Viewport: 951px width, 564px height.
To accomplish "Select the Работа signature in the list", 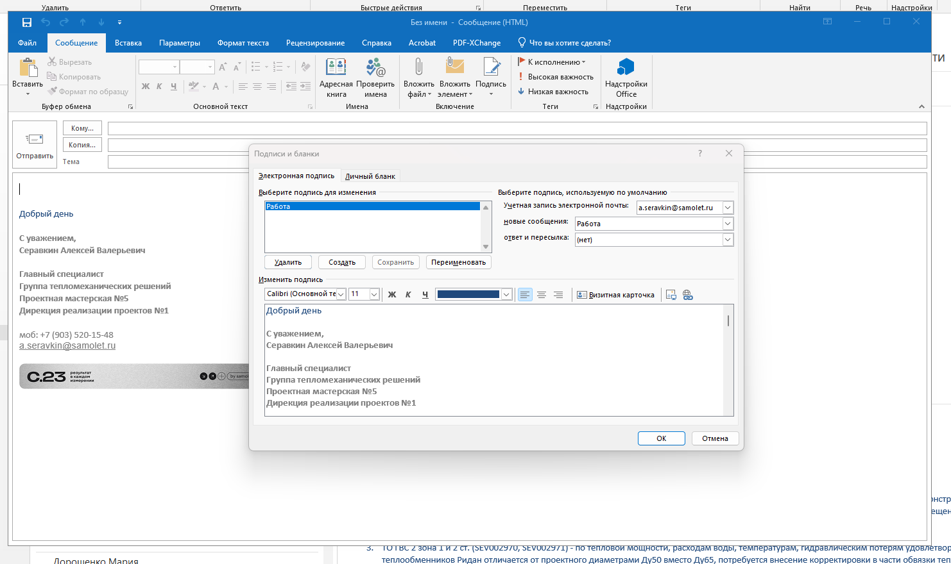I will click(372, 206).
